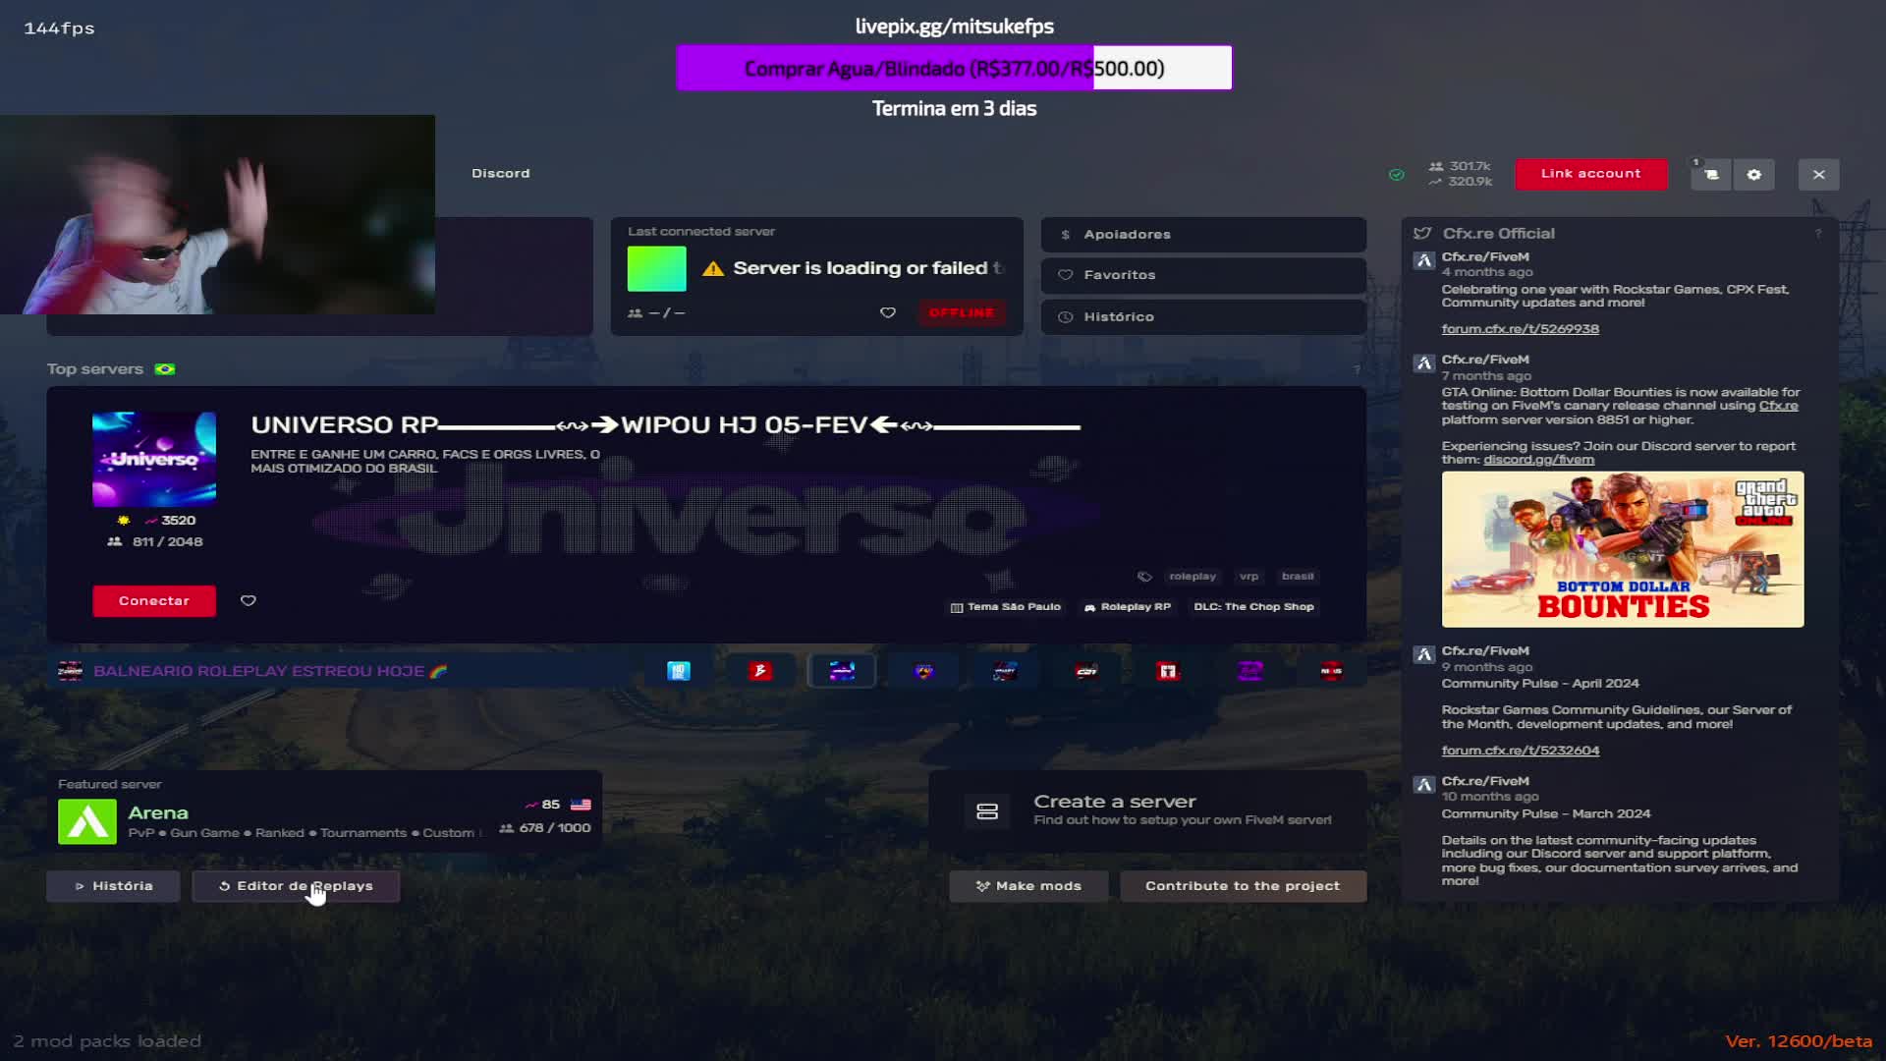Screen dimensions: 1886x1061
Task: Open Create a server card
Action: tap(1147, 811)
